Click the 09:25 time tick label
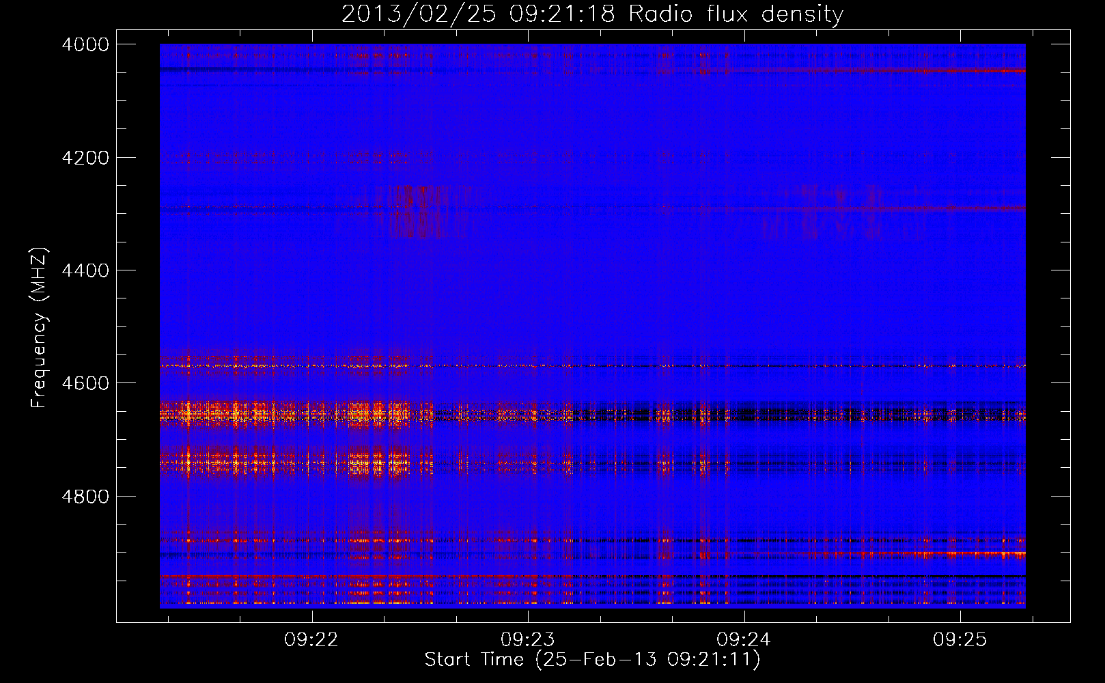 point(960,639)
